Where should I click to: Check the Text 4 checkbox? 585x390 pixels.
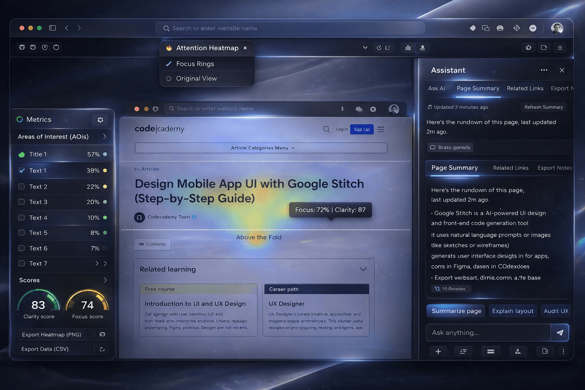pyautogui.click(x=22, y=217)
